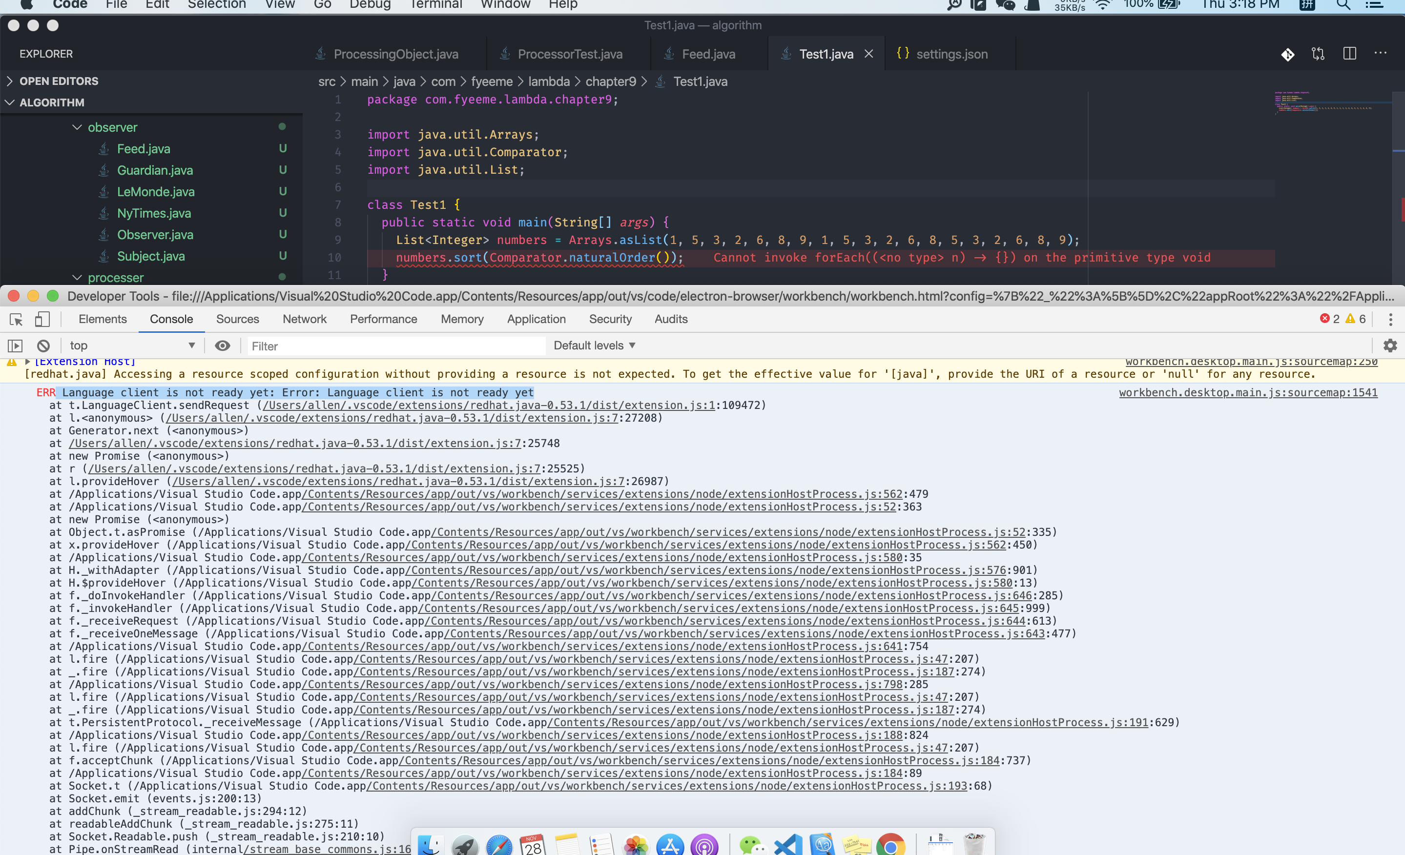Clear the console with the no-entry icon
The height and width of the screenshot is (855, 1405).
tap(43, 346)
